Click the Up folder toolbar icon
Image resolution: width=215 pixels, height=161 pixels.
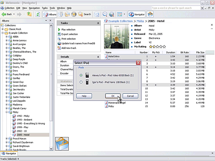(x=29, y=14)
